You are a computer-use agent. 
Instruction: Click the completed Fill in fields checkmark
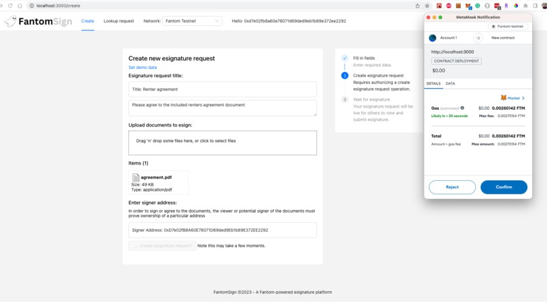(x=345, y=58)
